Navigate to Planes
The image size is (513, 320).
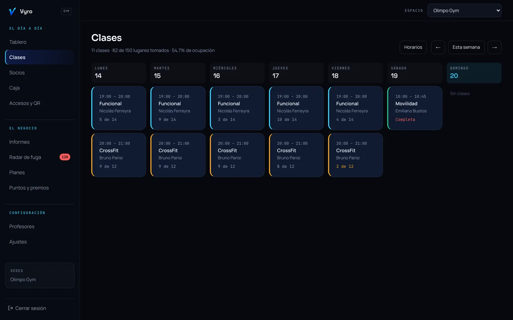[40, 172]
